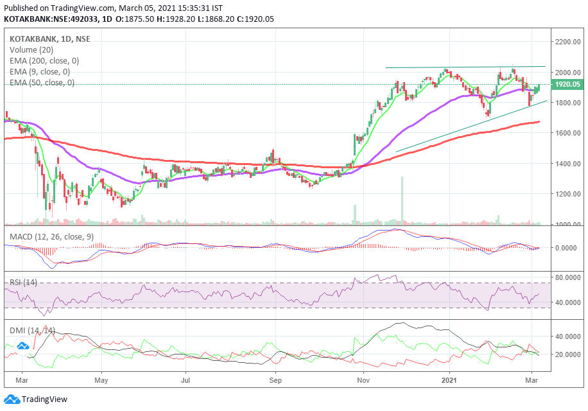Click the Sep time axis label
The height and width of the screenshot is (411, 588).
[x=275, y=380]
